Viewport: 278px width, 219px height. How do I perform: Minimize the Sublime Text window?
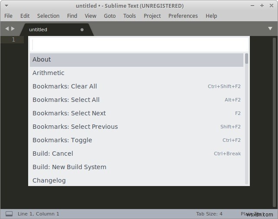point(252,6)
